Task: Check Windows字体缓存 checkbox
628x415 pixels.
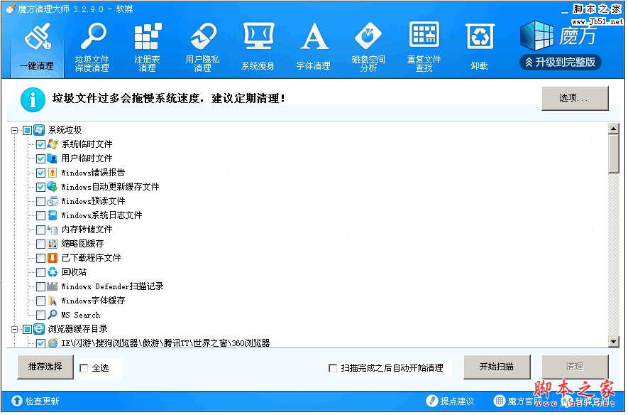Action: click(x=40, y=301)
